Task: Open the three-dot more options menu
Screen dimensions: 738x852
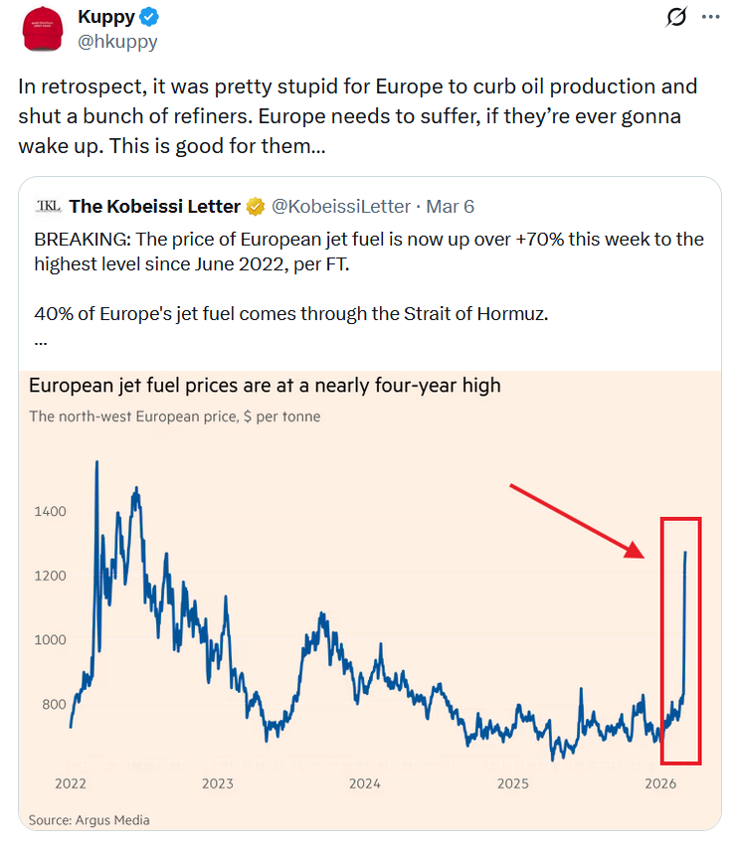Action: click(x=709, y=17)
